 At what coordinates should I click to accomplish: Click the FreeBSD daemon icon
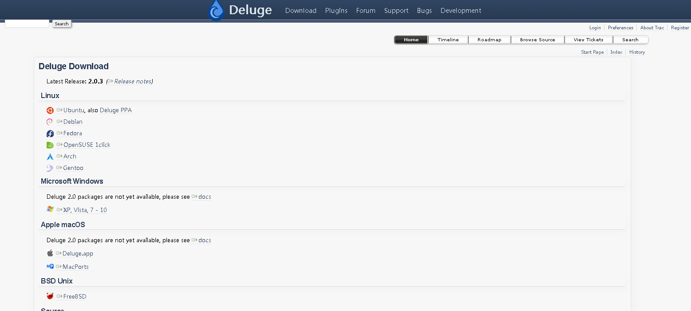[x=50, y=296]
